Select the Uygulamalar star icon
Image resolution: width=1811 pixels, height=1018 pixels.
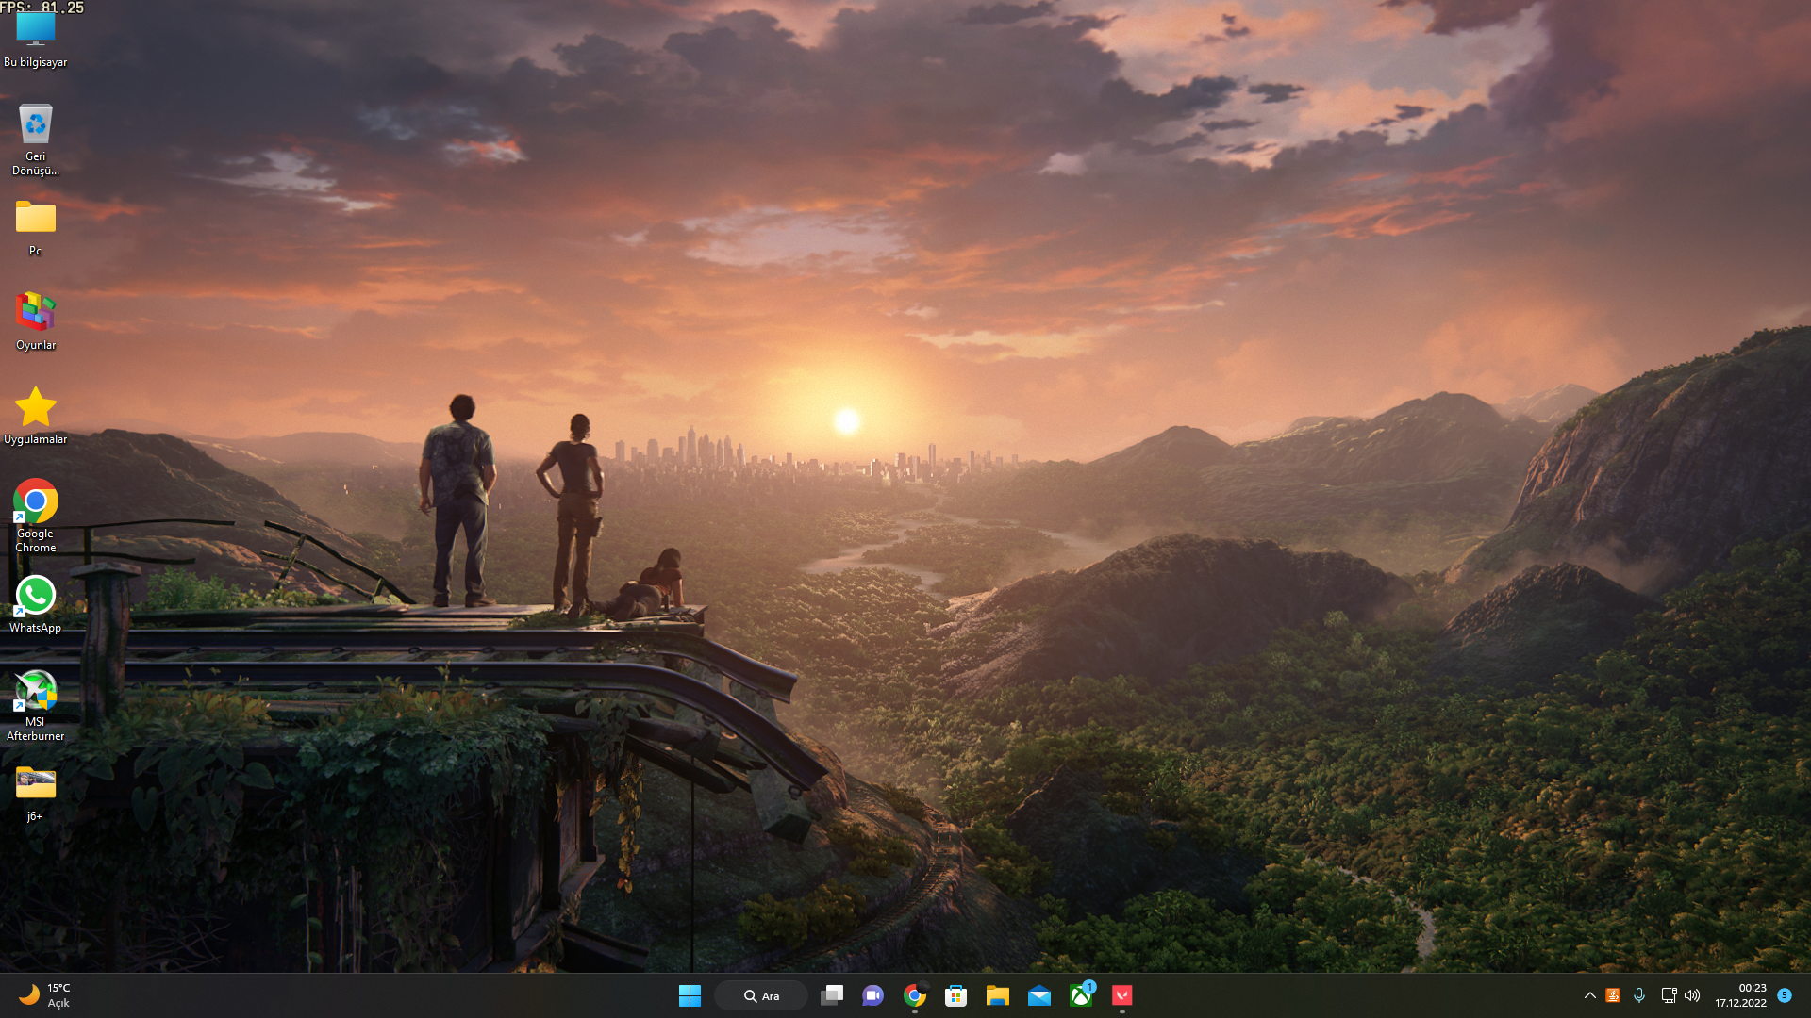pos(35,415)
